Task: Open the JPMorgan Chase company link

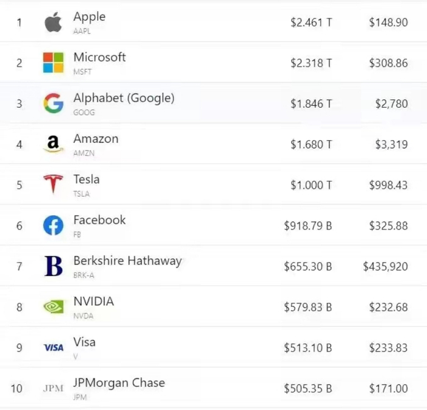Action: point(119,383)
